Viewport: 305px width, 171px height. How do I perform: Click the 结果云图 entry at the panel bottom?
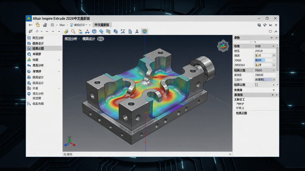(241, 113)
